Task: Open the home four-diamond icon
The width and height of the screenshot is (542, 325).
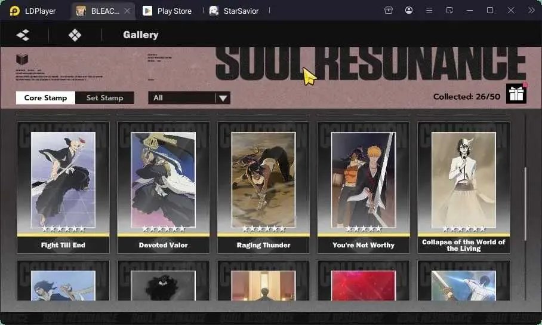Action: 75,35
